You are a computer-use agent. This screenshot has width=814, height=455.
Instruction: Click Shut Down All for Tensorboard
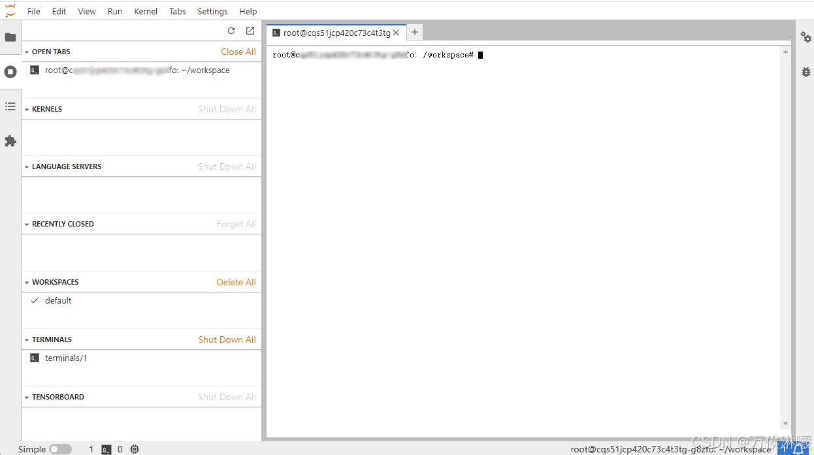click(227, 397)
